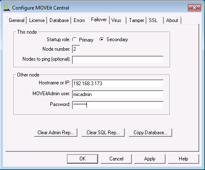Focus the Nodes to ping field

(118, 60)
